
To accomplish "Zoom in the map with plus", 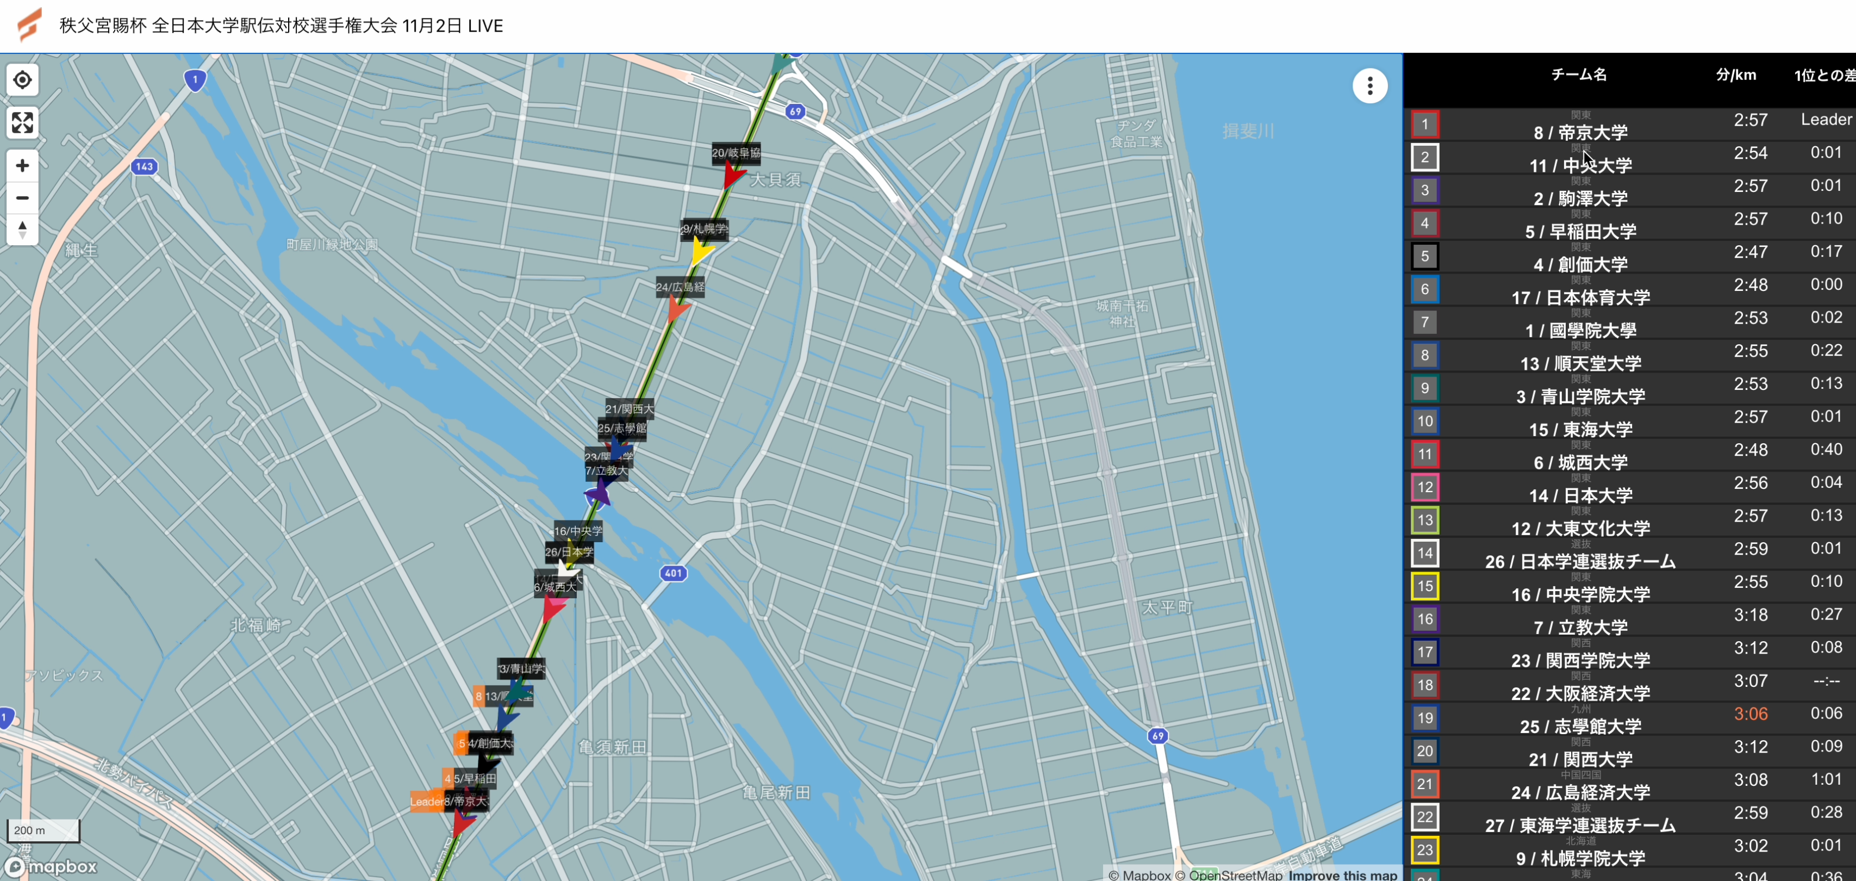I will coord(22,166).
